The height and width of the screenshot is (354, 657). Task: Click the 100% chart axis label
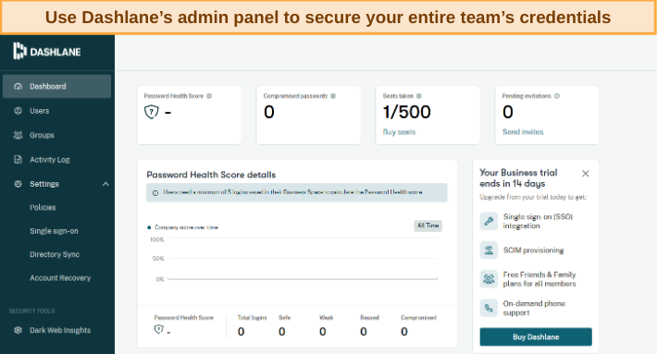coord(157,239)
